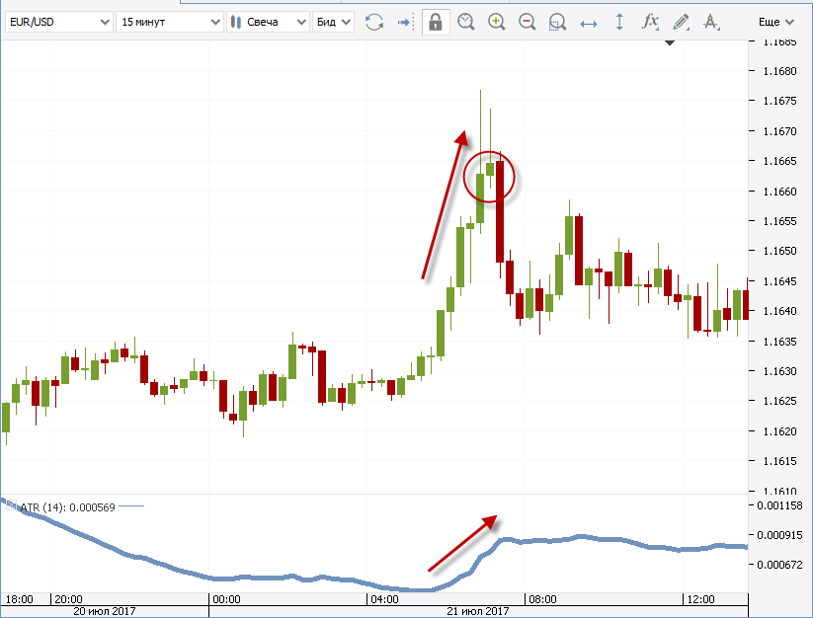Toggle the chart lock icon
Screen dimensions: 813x618
pyautogui.click(x=435, y=22)
